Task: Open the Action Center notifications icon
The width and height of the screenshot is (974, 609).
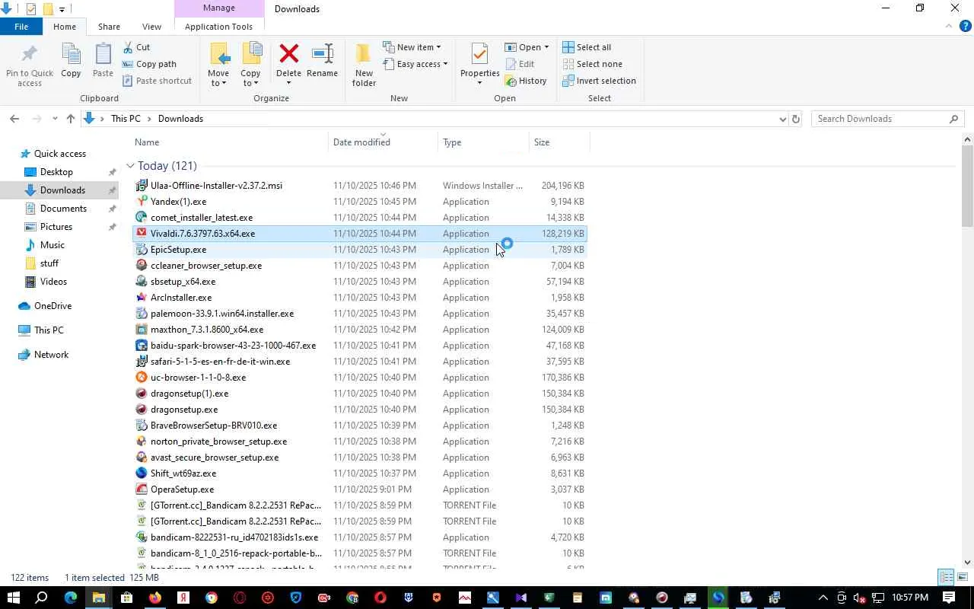Action: point(949,598)
